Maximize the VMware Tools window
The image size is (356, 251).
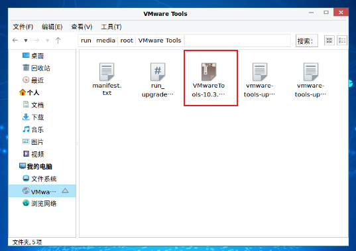pyautogui.click(x=326, y=13)
